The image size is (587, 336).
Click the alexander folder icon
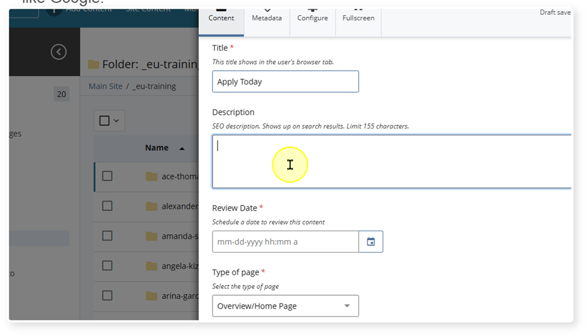(151, 206)
